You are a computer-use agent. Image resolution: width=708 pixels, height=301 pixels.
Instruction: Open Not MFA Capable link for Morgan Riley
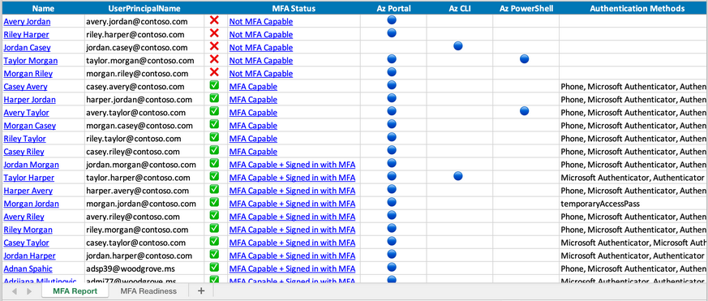click(261, 74)
